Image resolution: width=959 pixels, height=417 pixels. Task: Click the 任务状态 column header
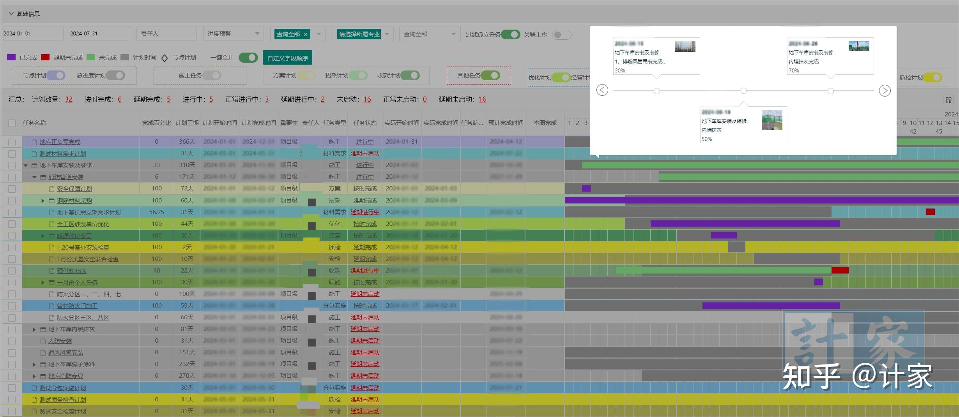[x=365, y=123]
